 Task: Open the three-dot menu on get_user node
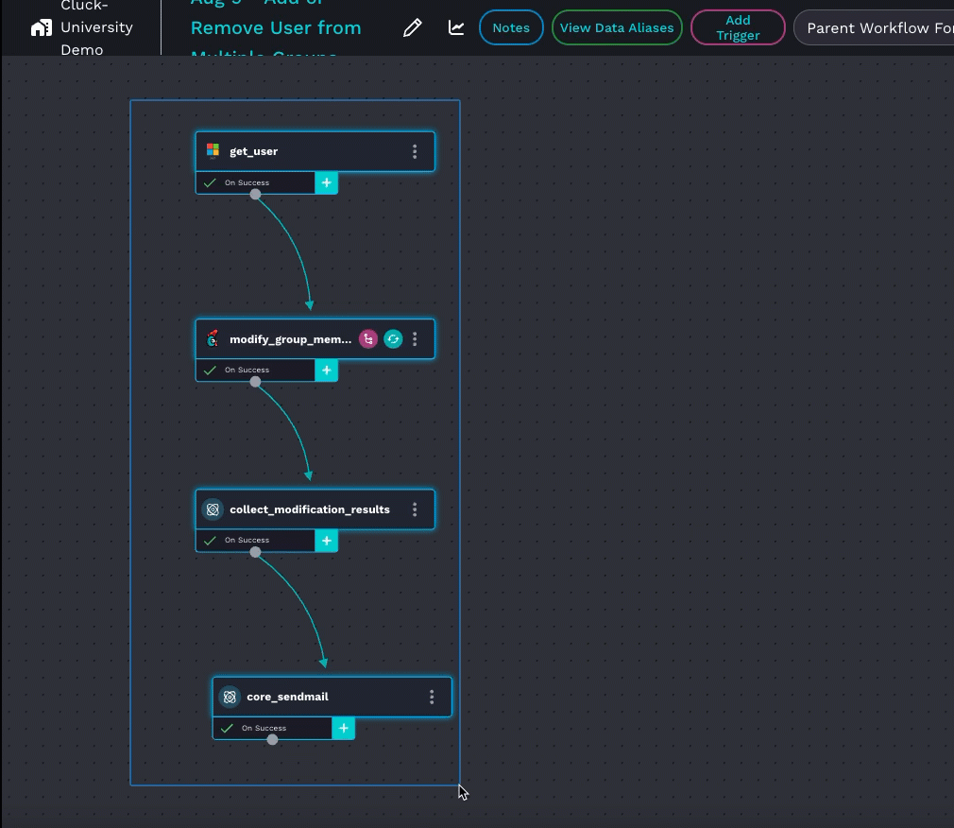click(415, 151)
